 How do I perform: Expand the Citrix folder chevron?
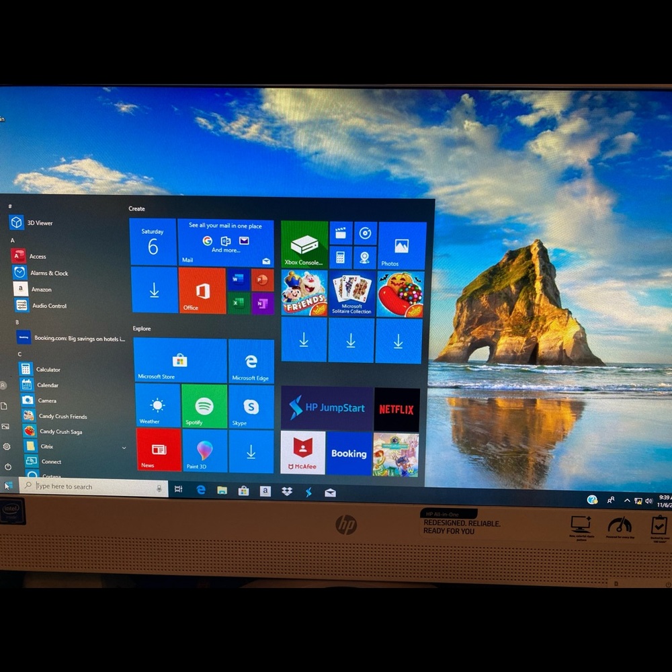pos(124,448)
